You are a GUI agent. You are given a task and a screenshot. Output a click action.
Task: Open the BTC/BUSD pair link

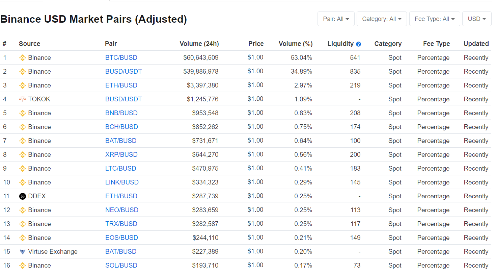pos(121,58)
